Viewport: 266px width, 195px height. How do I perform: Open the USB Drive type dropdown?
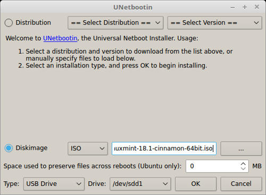click(x=54, y=184)
